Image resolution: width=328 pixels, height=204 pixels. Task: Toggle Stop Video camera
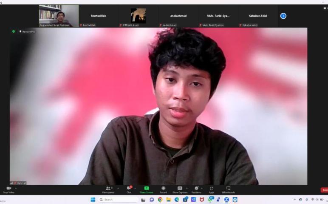pyautogui.click(x=8, y=189)
